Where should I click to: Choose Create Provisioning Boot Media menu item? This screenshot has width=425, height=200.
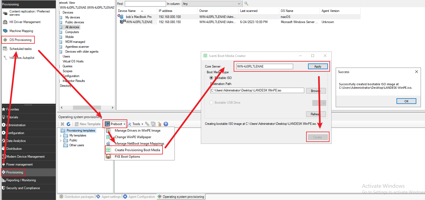click(x=137, y=150)
